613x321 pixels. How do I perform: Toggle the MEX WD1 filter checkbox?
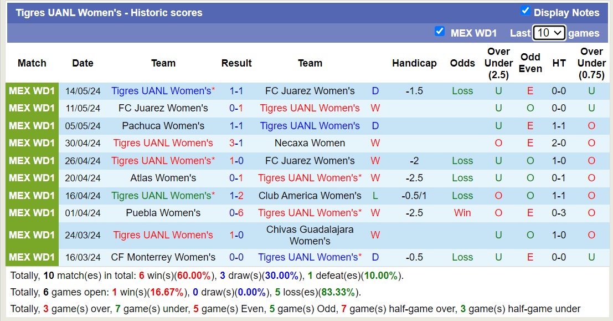coord(440,32)
